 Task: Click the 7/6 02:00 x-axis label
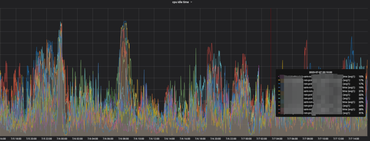pos(77,139)
